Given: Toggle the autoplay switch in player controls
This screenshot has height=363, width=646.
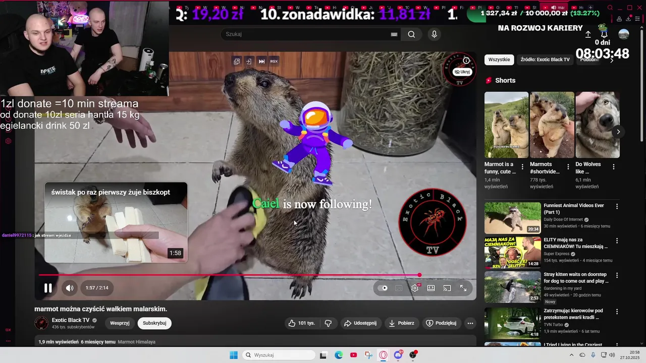Looking at the screenshot, I should [384, 288].
